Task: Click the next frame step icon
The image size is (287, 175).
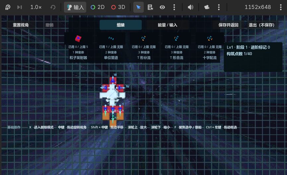Action: [x=19, y=7]
